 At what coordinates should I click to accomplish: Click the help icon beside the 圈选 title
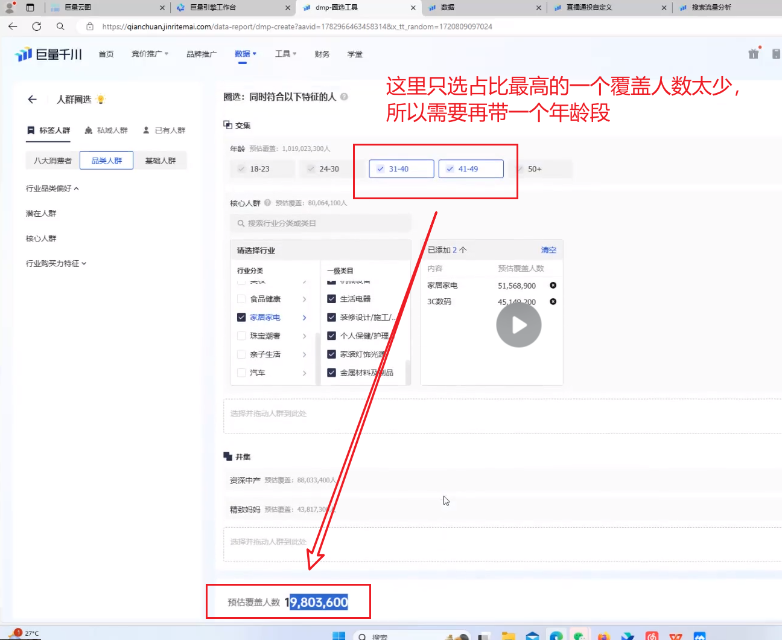coord(344,97)
